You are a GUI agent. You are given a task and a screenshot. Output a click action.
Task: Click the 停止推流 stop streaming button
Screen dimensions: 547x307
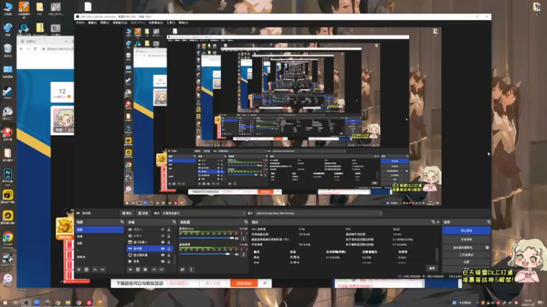pyautogui.click(x=466, y=231)
